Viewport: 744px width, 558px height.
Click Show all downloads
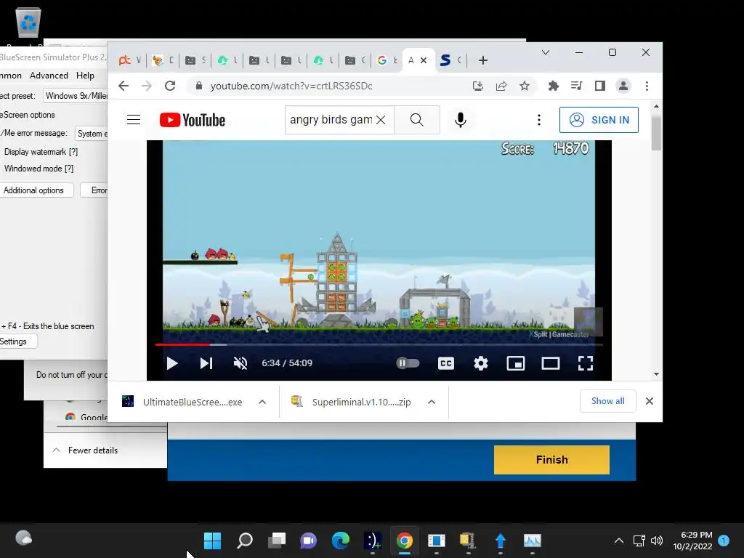coord(608,401)
